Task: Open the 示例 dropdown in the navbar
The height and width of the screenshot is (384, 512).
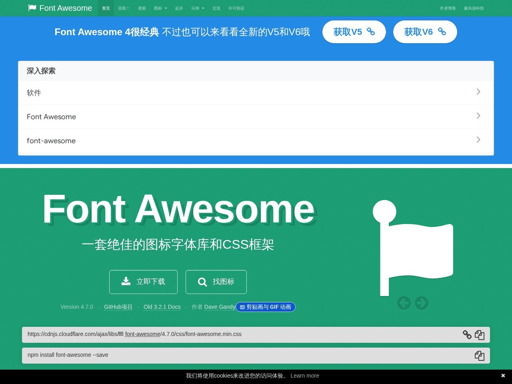Action: (198, 8)
